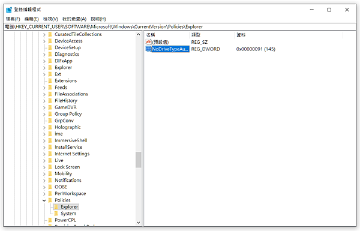Image resolution: width=360 pixels, height=231 pixels.
Task: Click the FileAssociations folder icon
Action: point(50,94)
